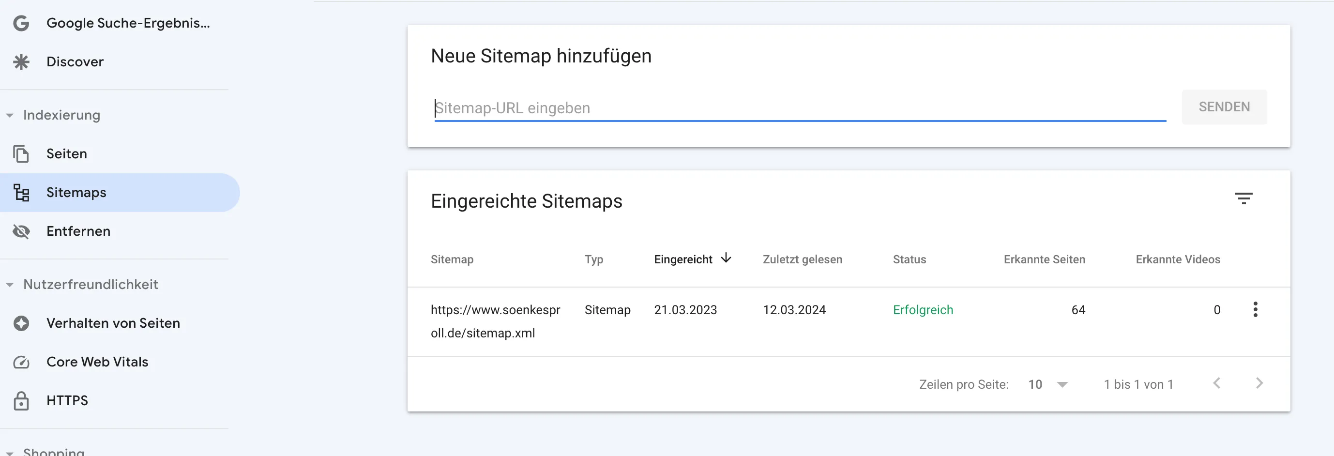Viewport: 1334px width, 456px height.
Task: Collapse the Nutzerfreundlichkeit section
Action: point(9,285)
